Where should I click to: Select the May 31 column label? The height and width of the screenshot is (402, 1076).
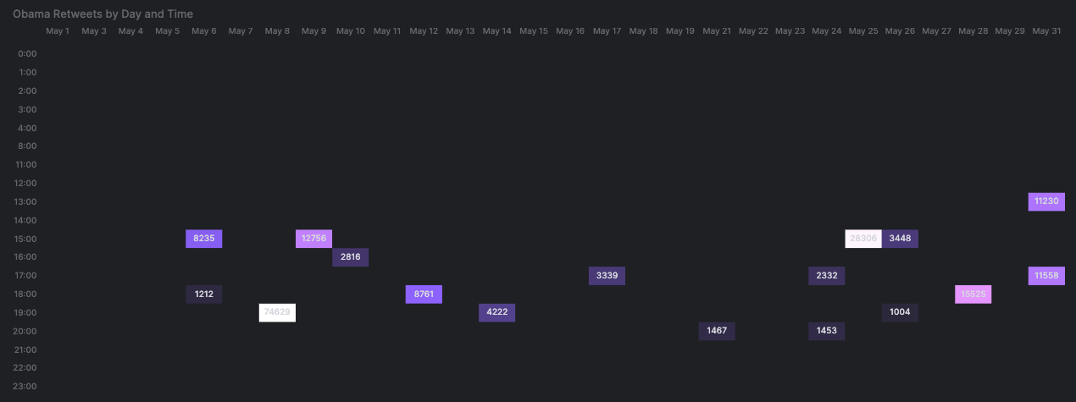(1046, 31)
